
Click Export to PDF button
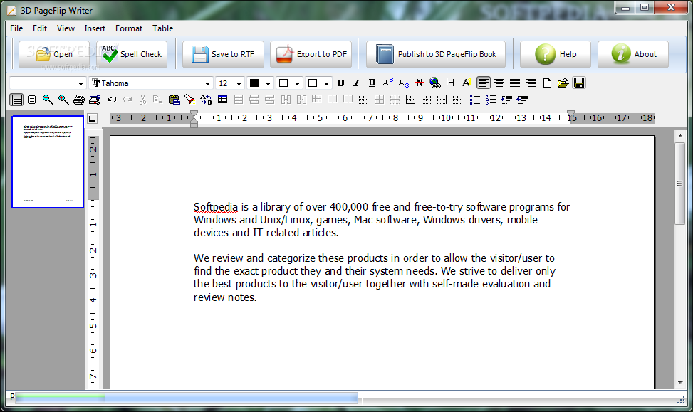(311, 54)
